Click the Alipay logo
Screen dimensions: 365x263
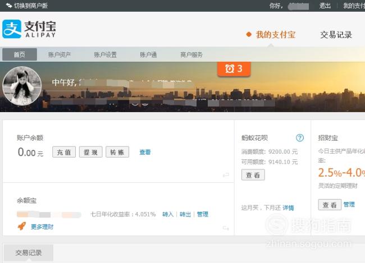pos(29,29)
